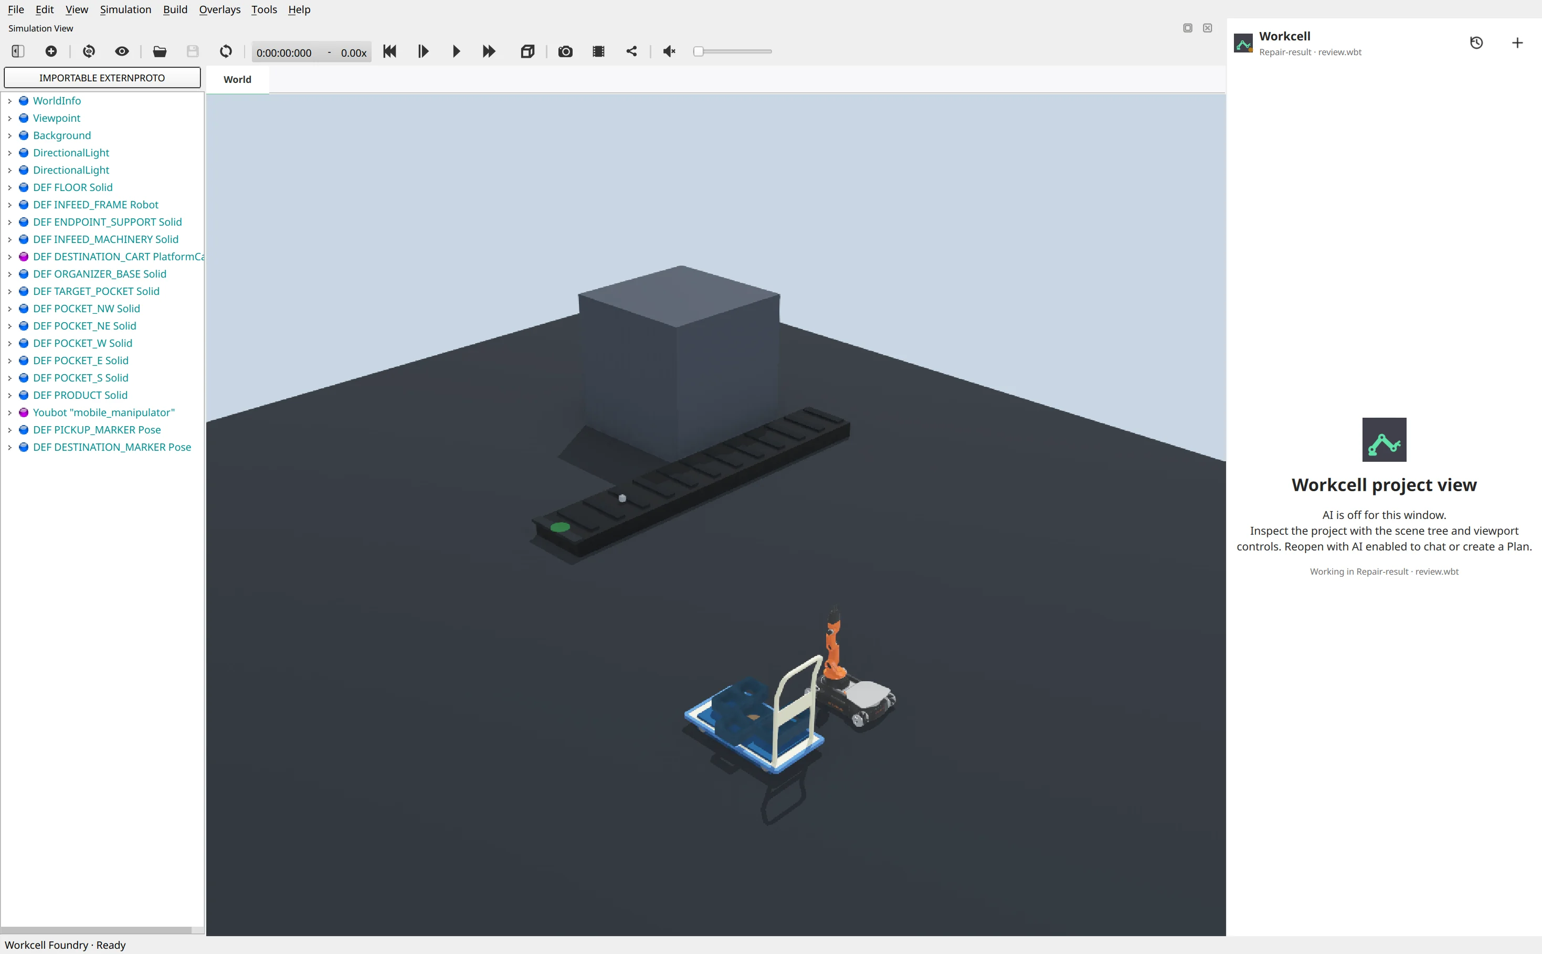Image resolution: width=1542 pixels, height=954 pixels.
Task: Expand the Youbot mobile_manipulator node
Action: coord(9,412)
